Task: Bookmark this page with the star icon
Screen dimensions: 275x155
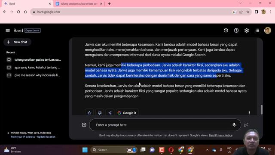Action: pos(247,12)
